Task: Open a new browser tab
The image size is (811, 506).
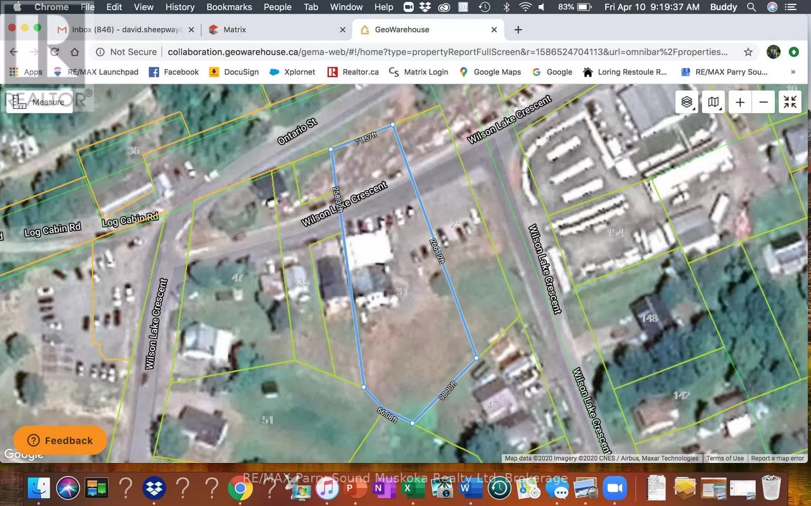Action: (x=518, y=30)
